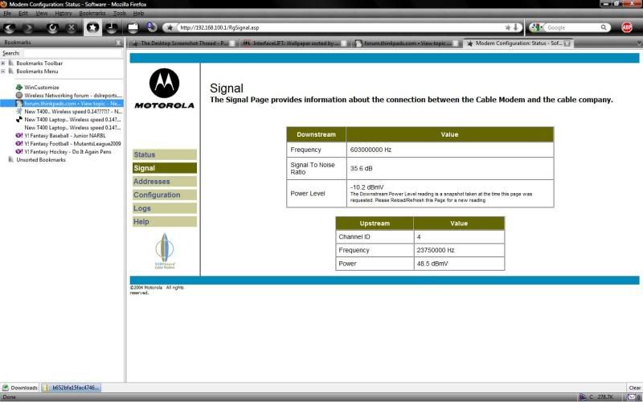Open the History menu
The image size is (643, 402).
coord(63,14)
